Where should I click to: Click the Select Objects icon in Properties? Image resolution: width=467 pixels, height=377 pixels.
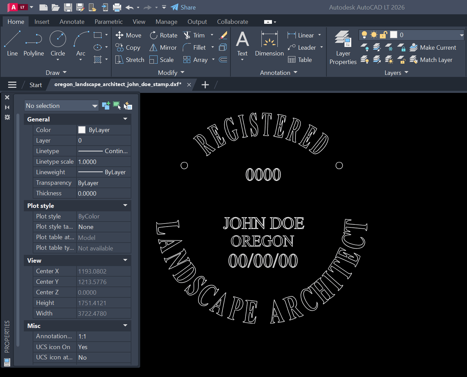(x=117, y=106)
